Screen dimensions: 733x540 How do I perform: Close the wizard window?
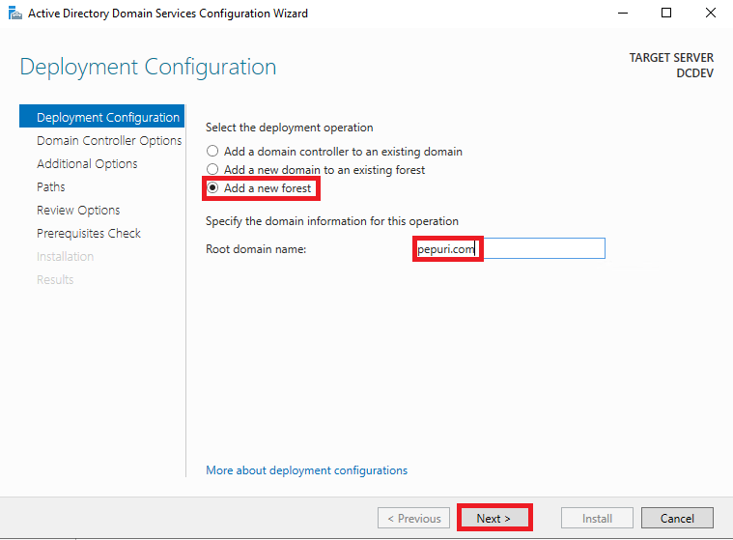[x=711, y=14]
